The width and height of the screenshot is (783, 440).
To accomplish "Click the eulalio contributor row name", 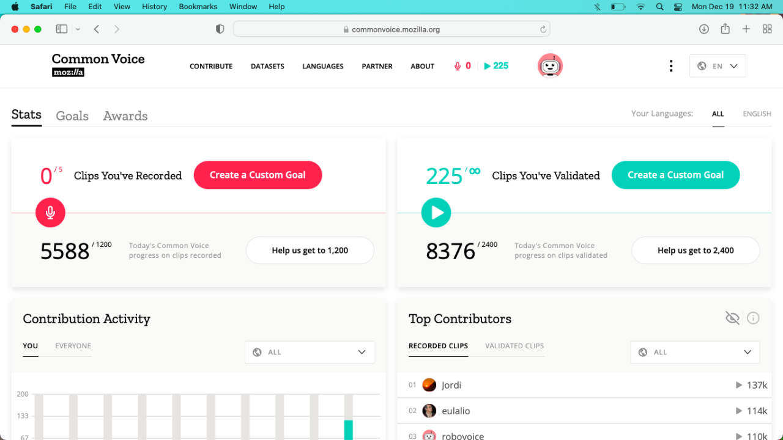I will coord(456,411).
